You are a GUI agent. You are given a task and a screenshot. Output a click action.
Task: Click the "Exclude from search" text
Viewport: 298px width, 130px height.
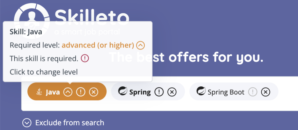pyautogui.click(x=70, y=123)
